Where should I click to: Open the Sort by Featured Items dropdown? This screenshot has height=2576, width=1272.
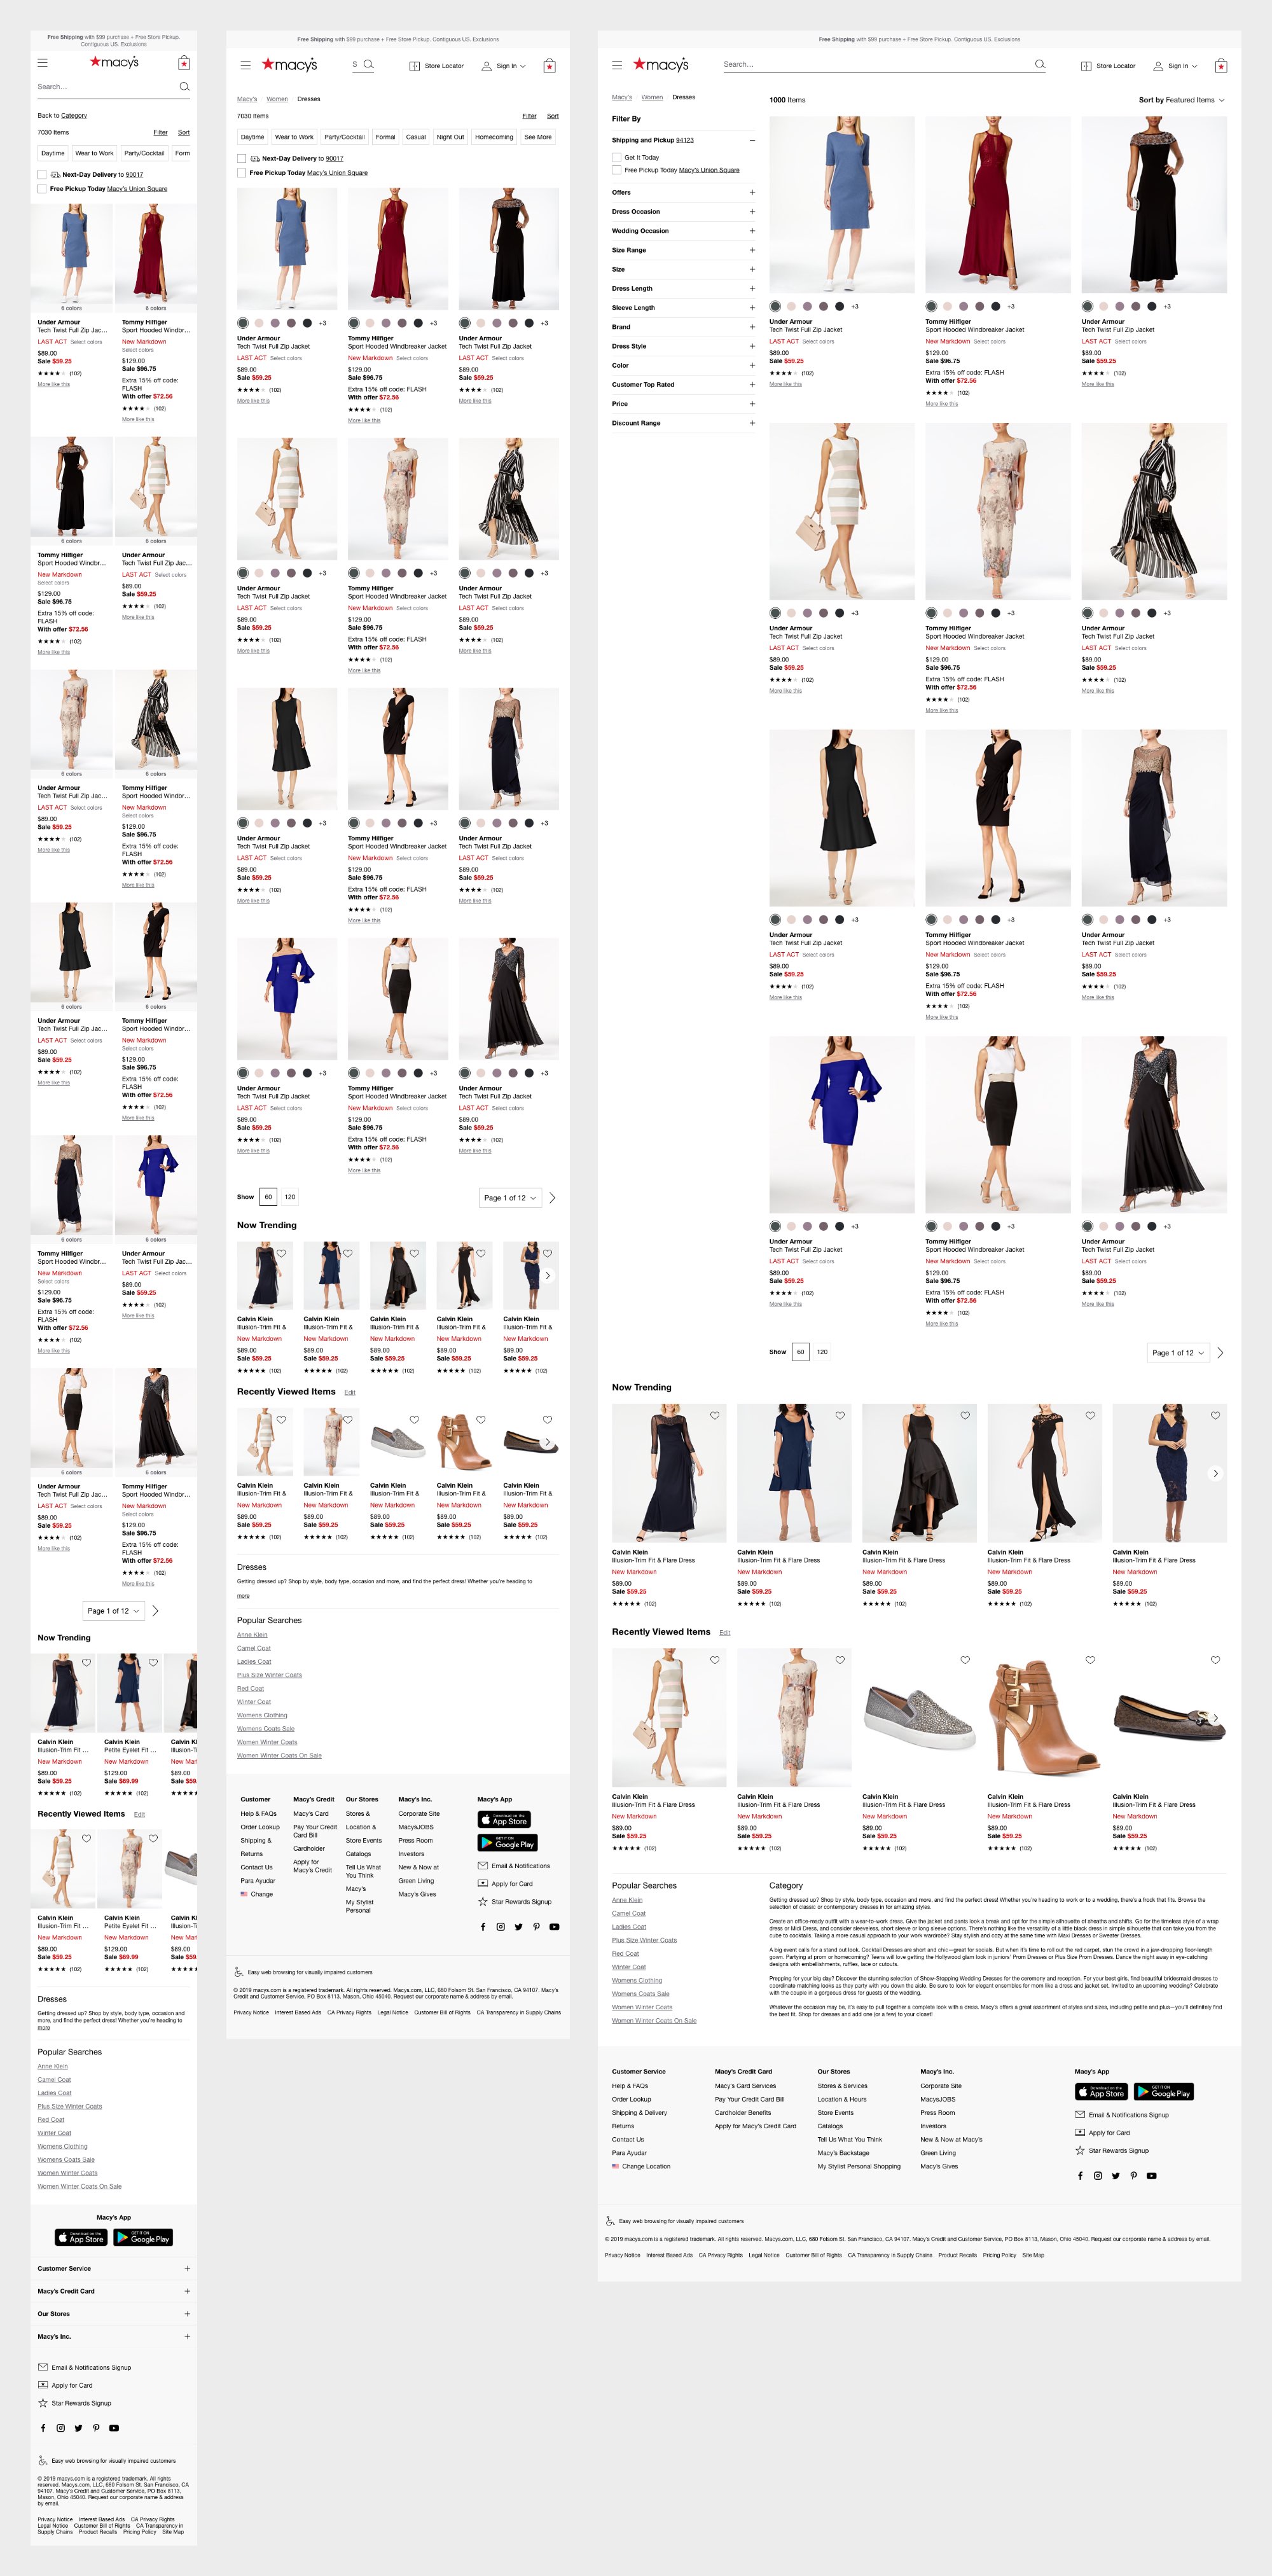1181,100
